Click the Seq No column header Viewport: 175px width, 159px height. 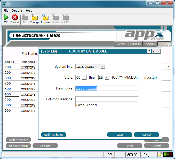click(x=9, y=62)
